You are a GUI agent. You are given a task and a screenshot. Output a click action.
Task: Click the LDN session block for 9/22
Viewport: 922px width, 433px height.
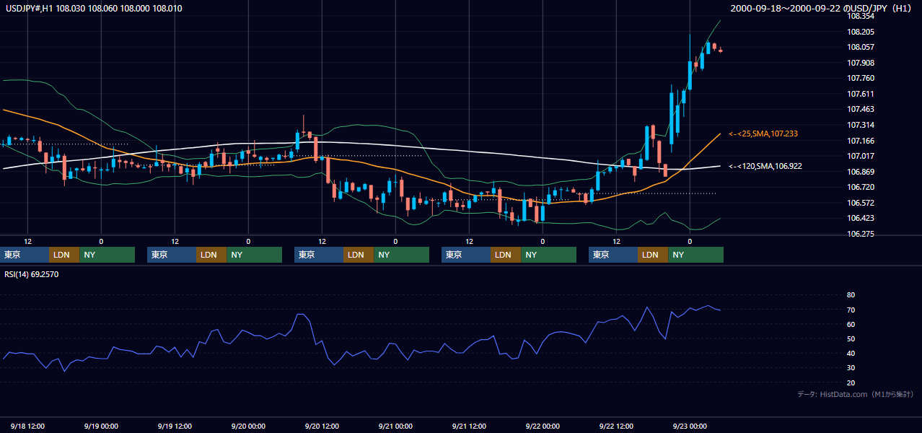(653, 255)
